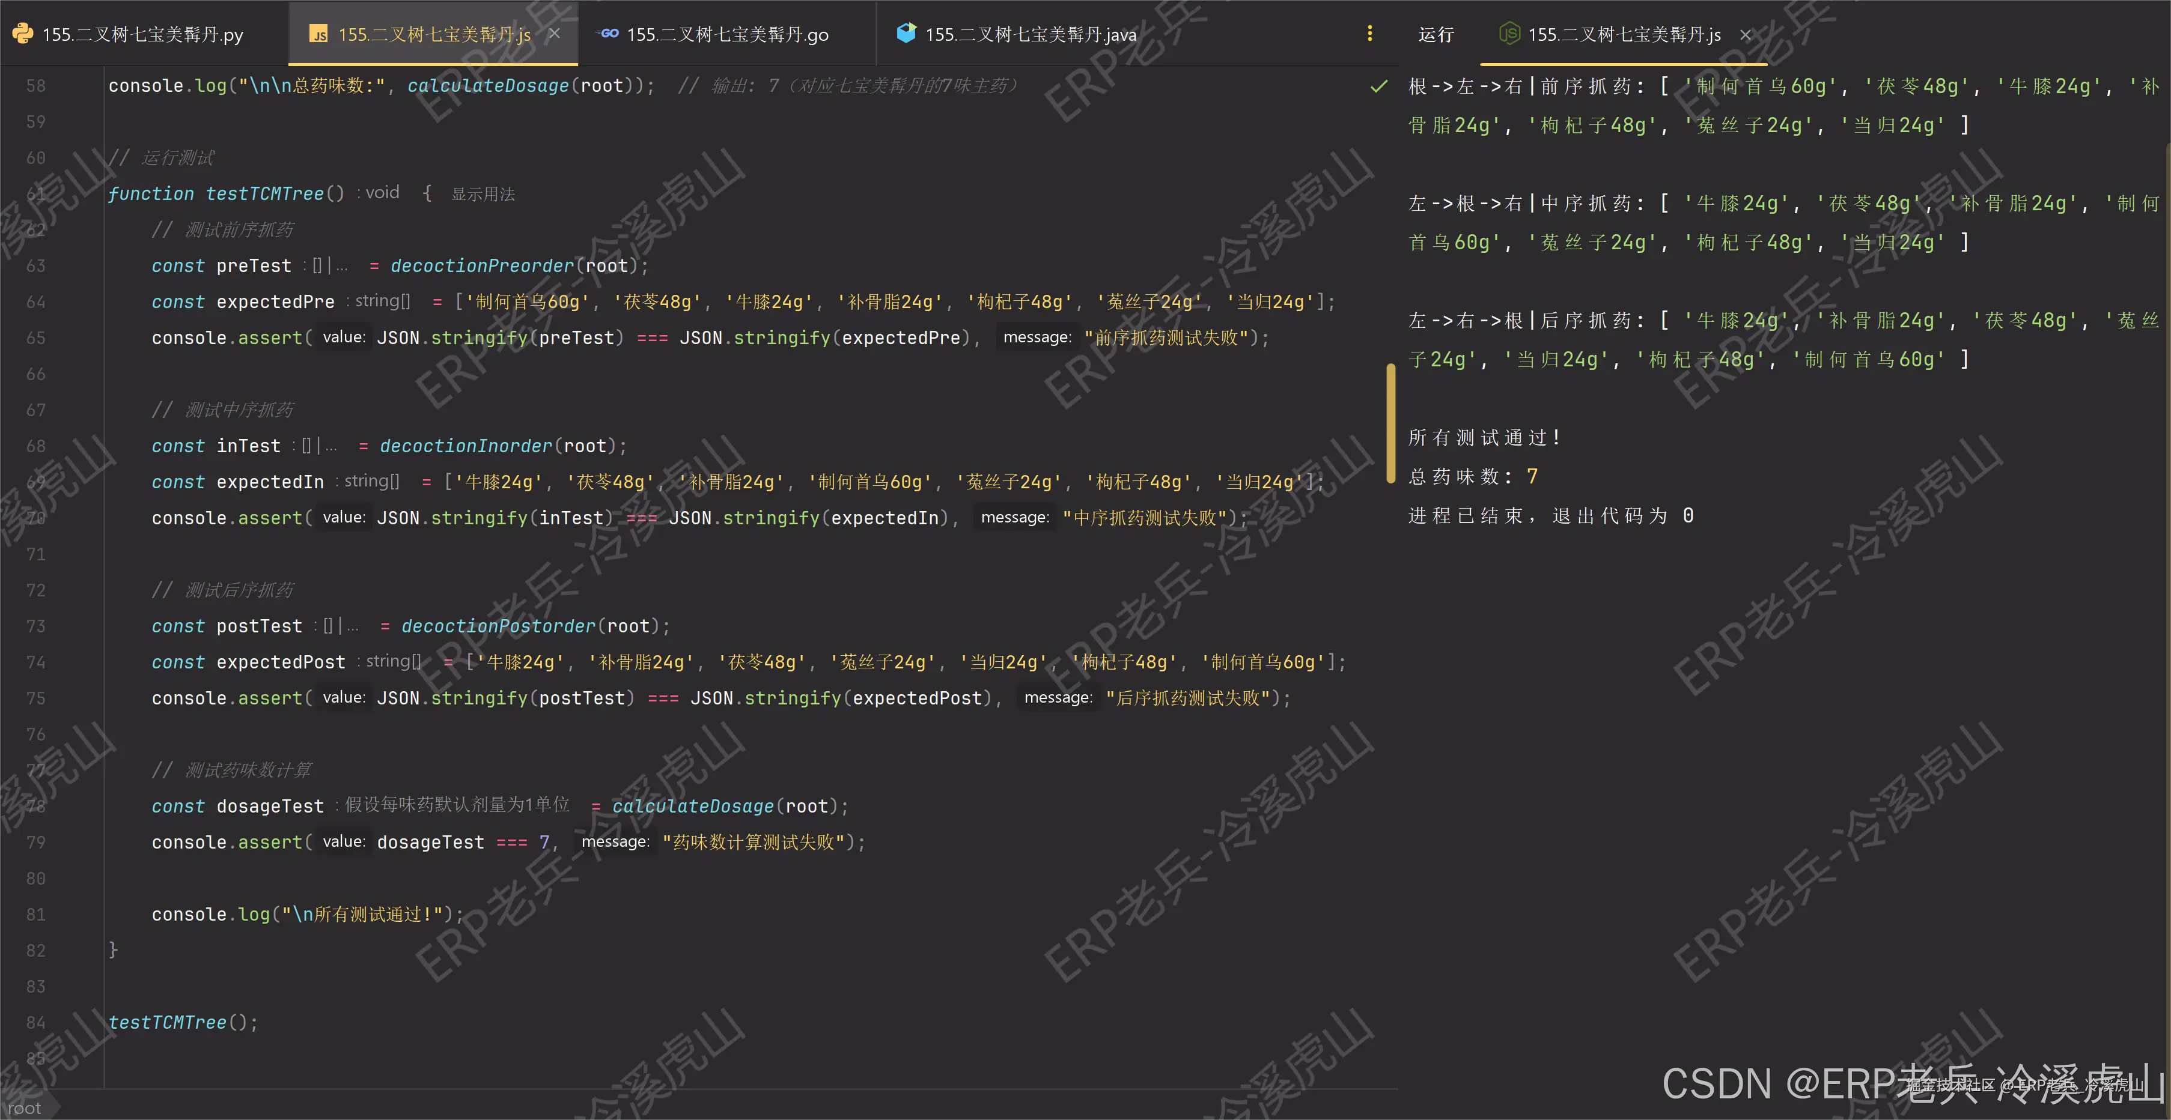Open the editor tabs kebab menu
The image size is (2171, 1120).
point(1369,34)
